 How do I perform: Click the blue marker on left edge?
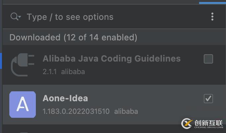pos(1,61)
